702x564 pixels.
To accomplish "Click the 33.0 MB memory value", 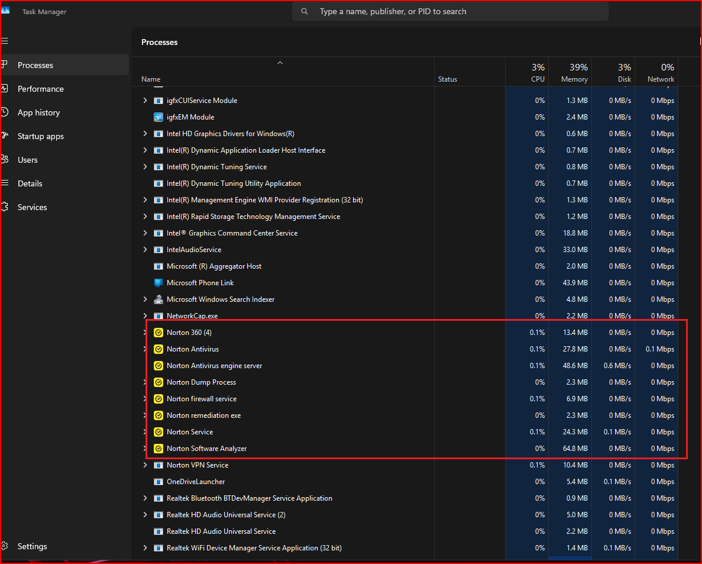I will [x=575, y=250].
